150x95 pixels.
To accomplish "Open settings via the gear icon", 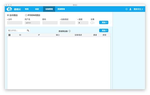I will [x=126, y=9].
